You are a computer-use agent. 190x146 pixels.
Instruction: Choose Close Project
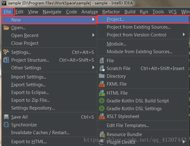(49, 43)
